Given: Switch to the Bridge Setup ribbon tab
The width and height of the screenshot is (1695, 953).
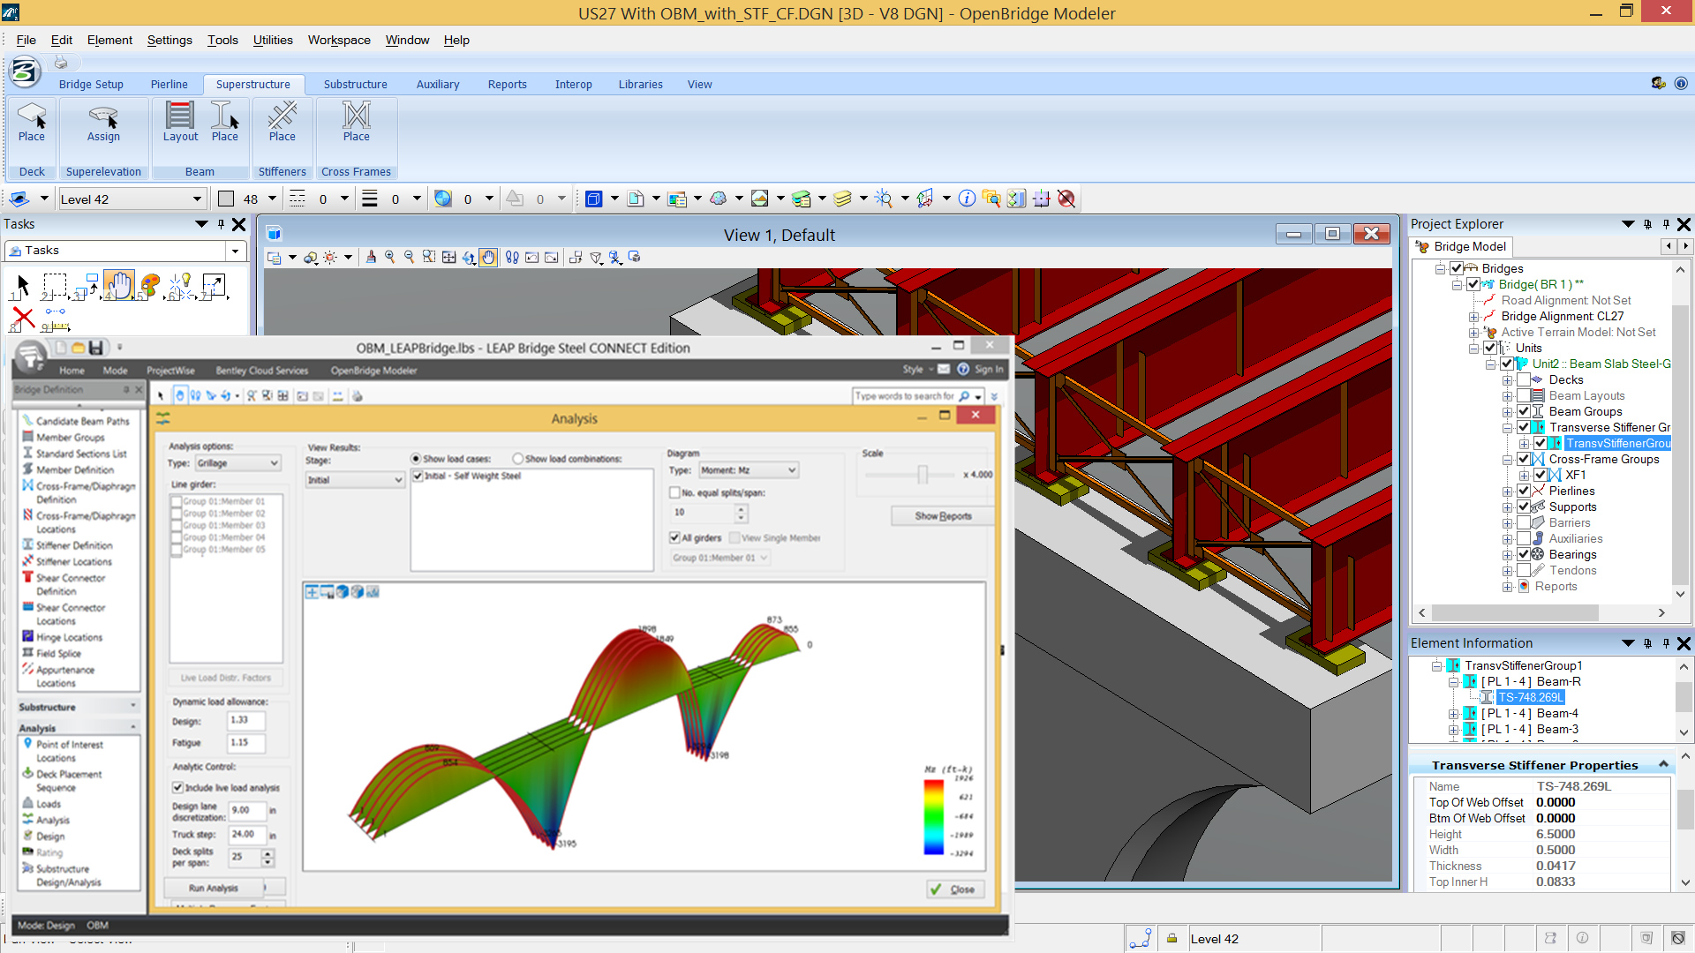Looking at the screenshot, I should click(91, 85).
